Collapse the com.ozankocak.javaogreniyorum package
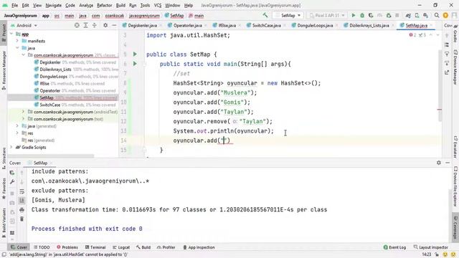The height and width of the screenshot is (258, 459). click(x=24, y=55)
